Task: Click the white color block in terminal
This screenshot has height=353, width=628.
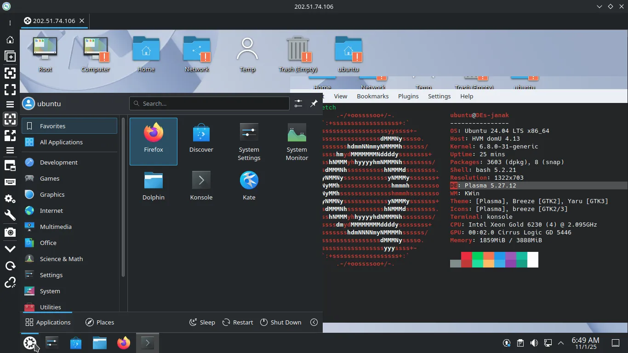Action: [x=532, y=260]
